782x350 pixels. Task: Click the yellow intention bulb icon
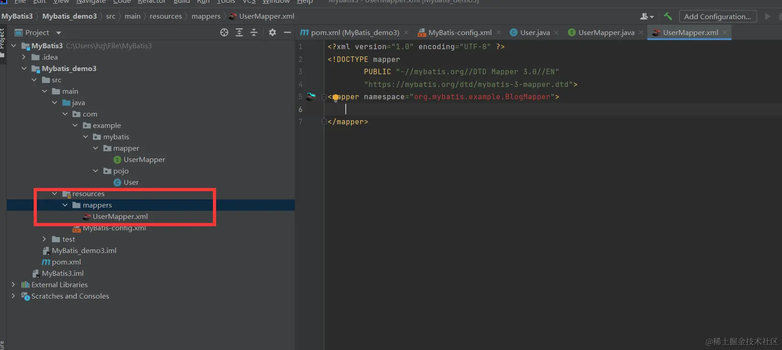click(x=336, y=97)
